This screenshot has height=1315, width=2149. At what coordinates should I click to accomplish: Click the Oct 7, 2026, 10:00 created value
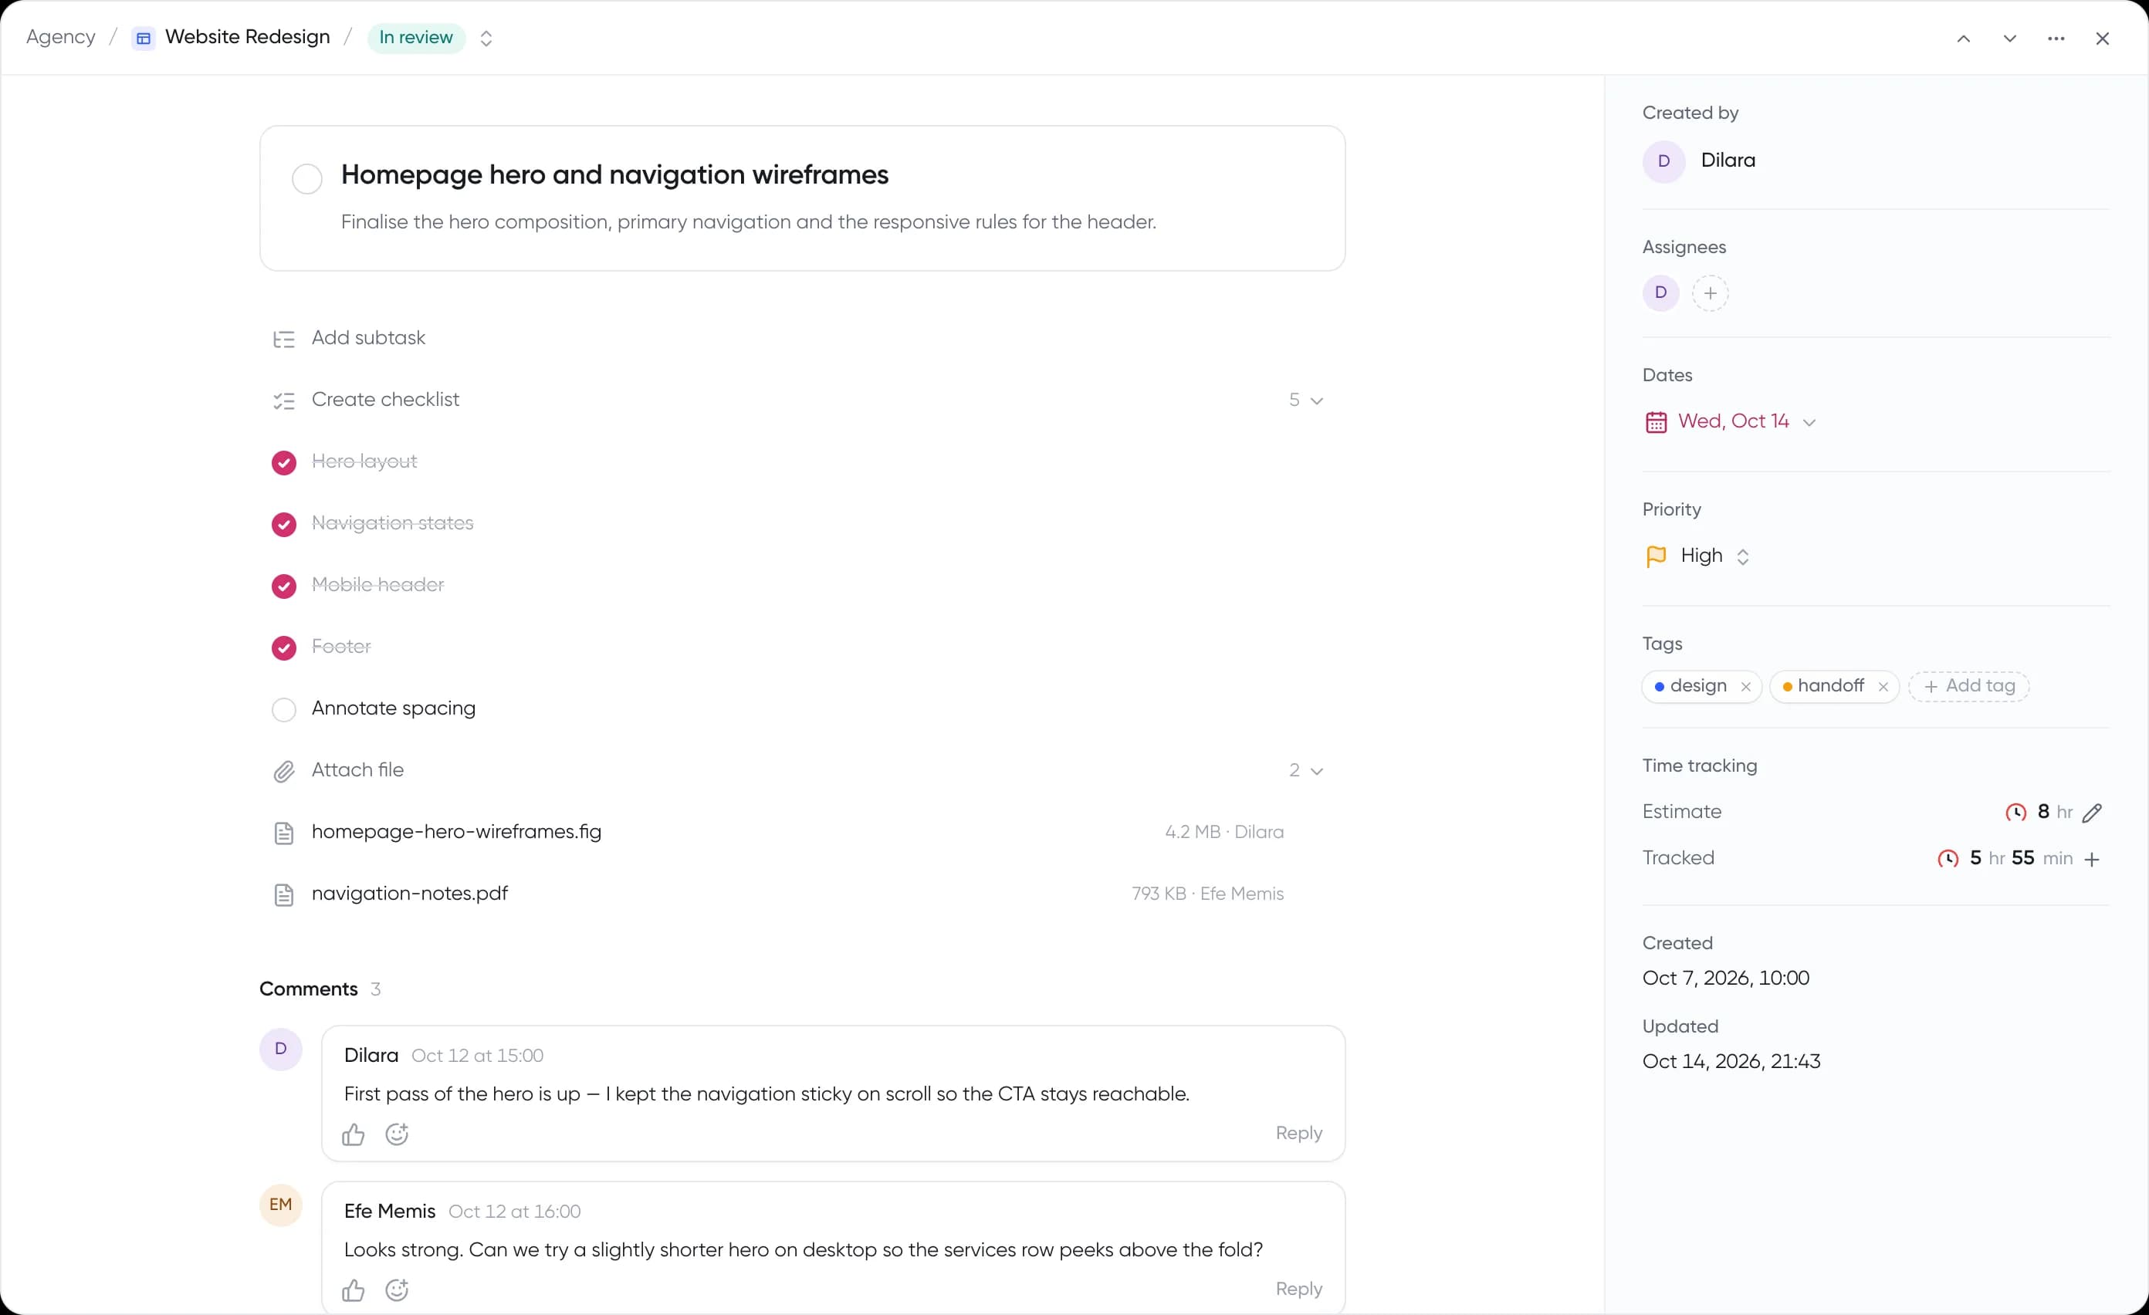pos(1725,979)
